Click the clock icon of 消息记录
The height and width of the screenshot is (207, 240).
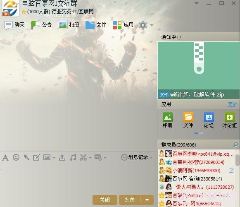pyautogui.click(x=124, y=157)
